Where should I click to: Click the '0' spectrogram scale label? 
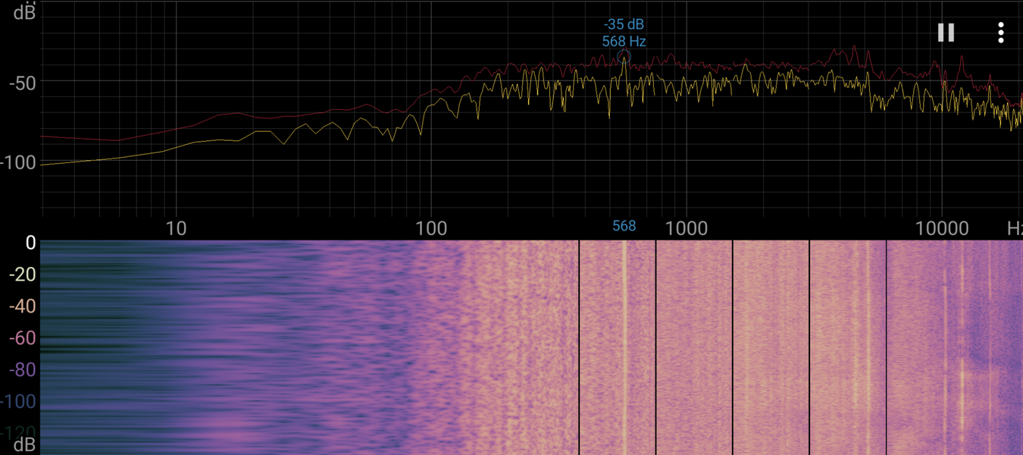pos(31,243)
